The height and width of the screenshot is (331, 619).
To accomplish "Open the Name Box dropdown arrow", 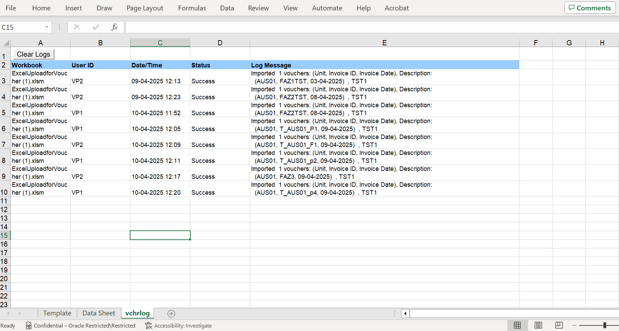I will coord(47,27).
